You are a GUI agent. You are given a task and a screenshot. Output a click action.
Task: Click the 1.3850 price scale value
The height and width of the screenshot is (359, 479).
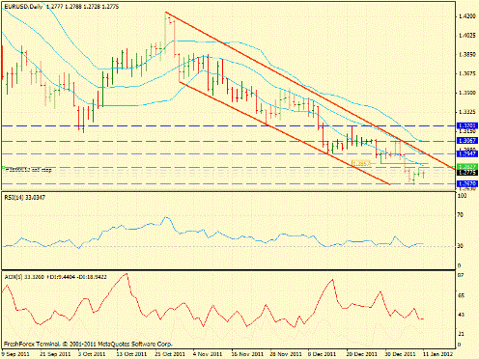click(x=467, y=55)
